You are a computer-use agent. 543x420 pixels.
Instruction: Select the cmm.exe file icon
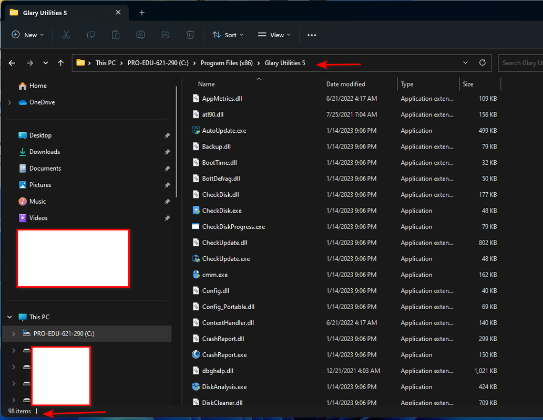pos(196,275)
